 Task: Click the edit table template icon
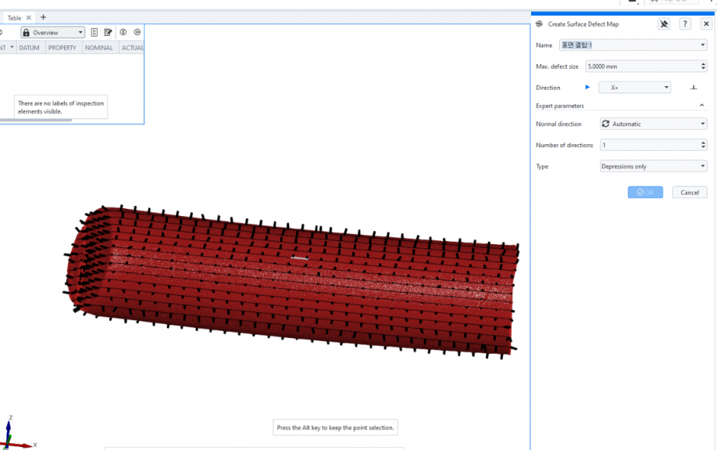click(x=108, y=32)
